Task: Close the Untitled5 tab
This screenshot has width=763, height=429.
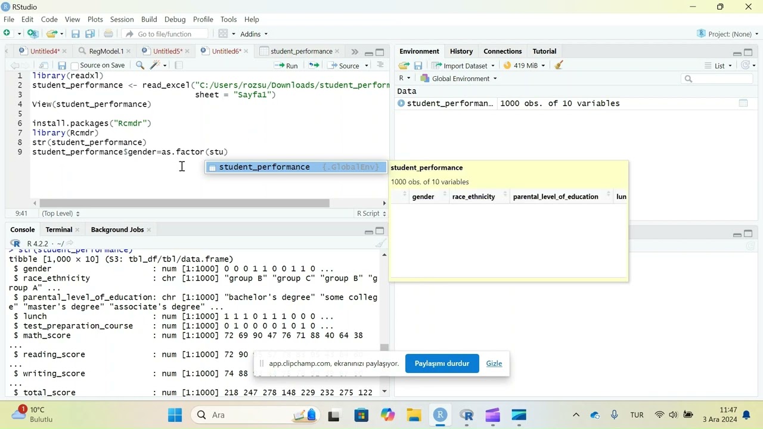Action: (x=187, y=51)
